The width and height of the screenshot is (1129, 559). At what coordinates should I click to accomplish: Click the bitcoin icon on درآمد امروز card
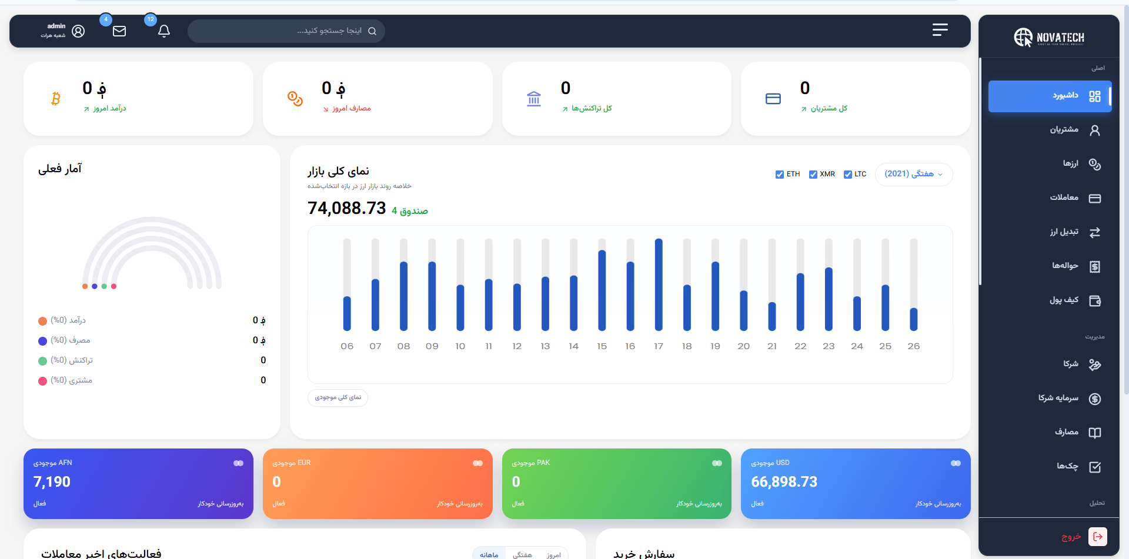(56, 99)
